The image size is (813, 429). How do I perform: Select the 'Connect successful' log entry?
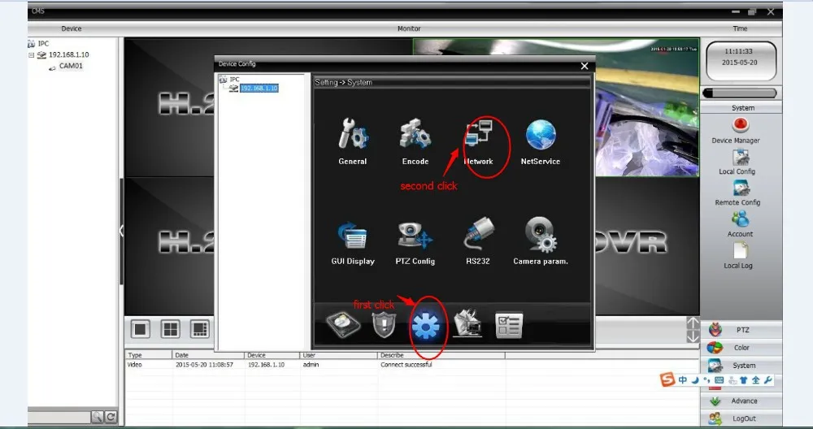point(406,365)
